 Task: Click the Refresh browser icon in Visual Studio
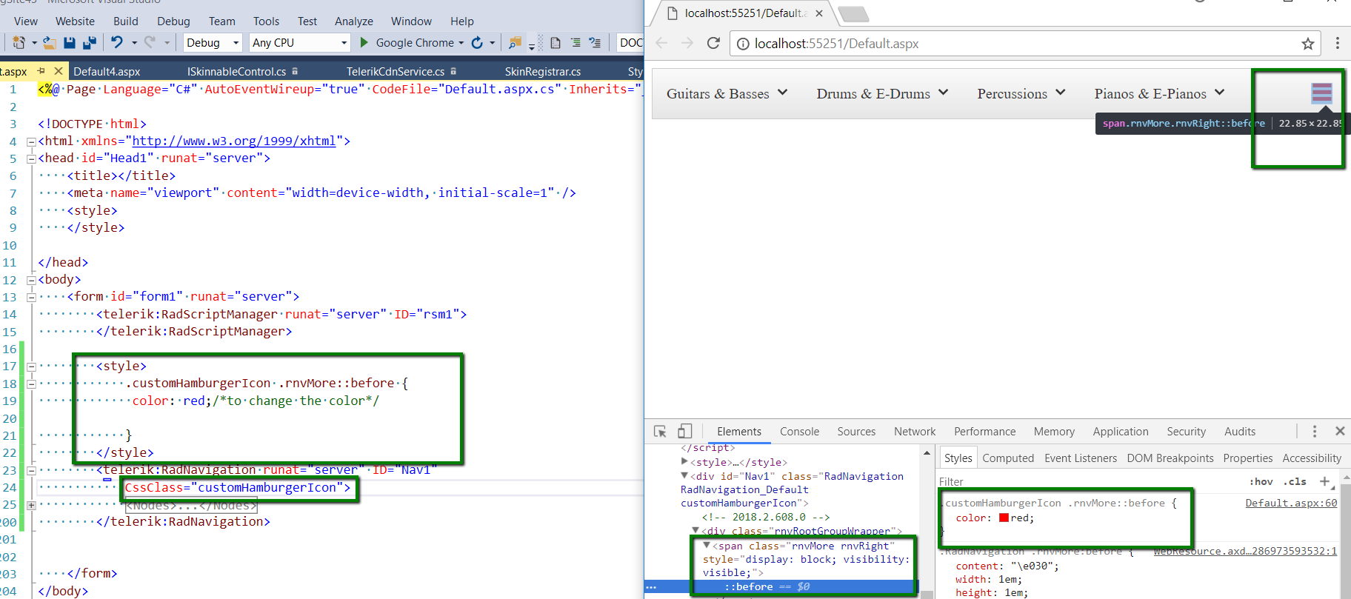click(477, 43)
